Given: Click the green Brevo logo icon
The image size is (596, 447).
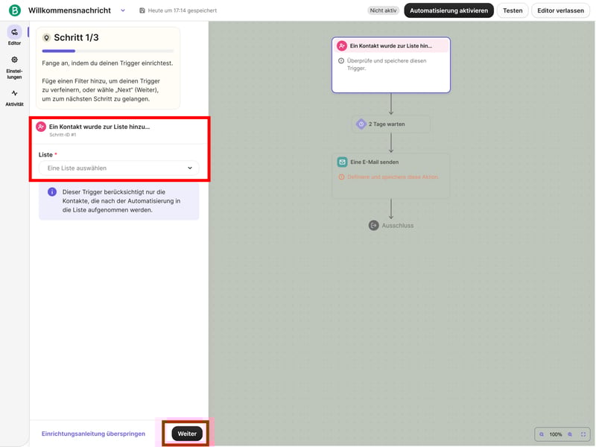Looking at the screenshot, I should 14,10.
